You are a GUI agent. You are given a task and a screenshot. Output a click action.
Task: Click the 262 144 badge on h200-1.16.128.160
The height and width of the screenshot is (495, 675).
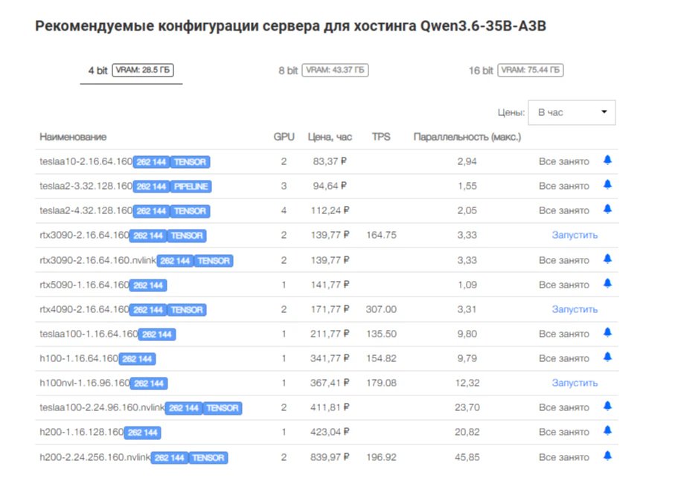point(142,433)
